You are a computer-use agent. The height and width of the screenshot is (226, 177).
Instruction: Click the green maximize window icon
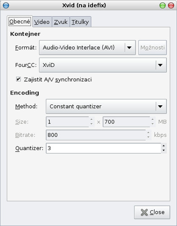tap(163, 5)
